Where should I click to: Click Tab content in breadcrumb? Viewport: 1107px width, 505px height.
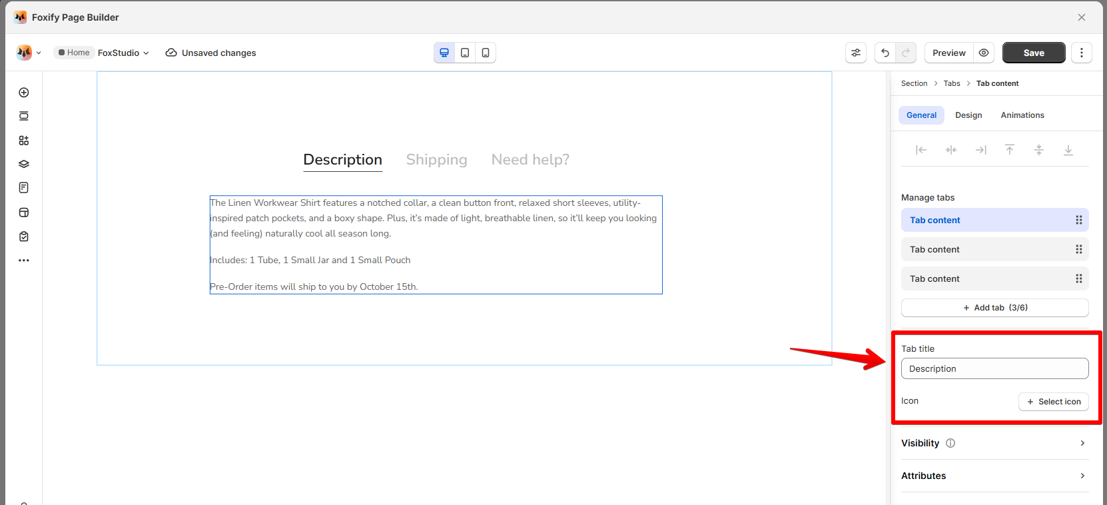click(997, 83)
